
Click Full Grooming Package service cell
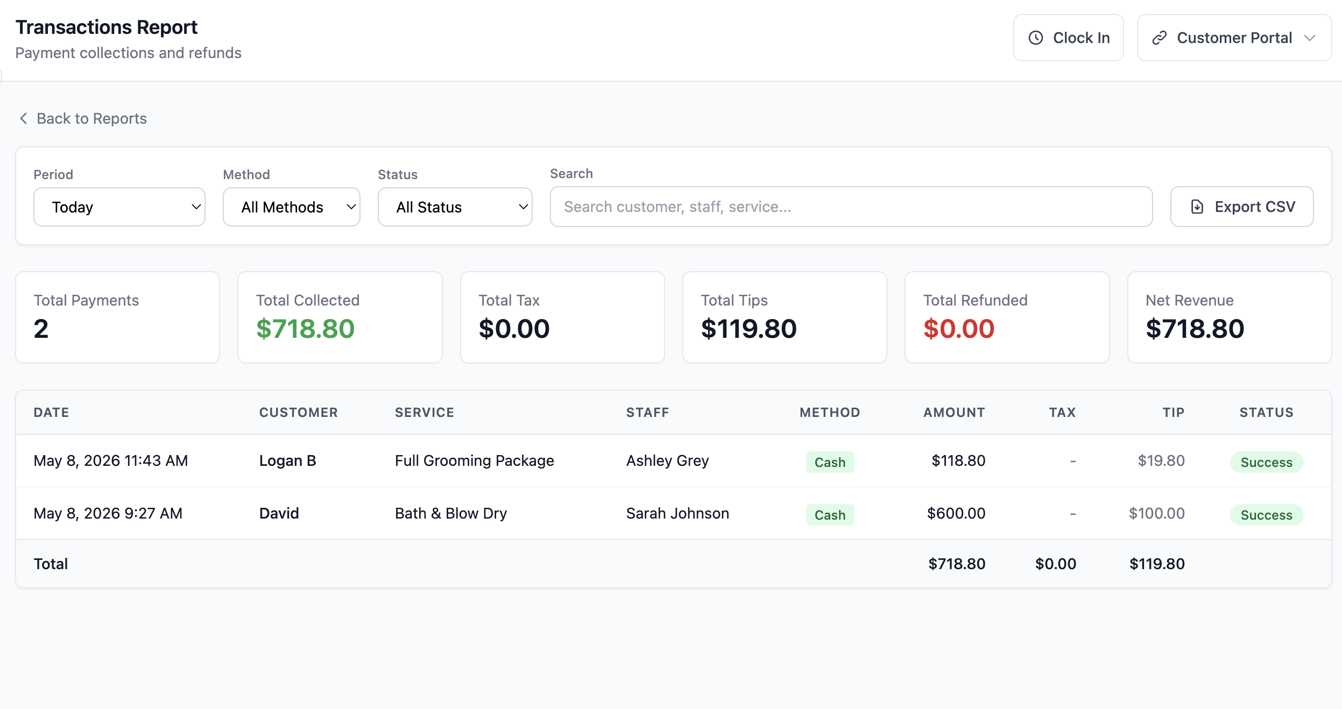click(x=474, y=460)
